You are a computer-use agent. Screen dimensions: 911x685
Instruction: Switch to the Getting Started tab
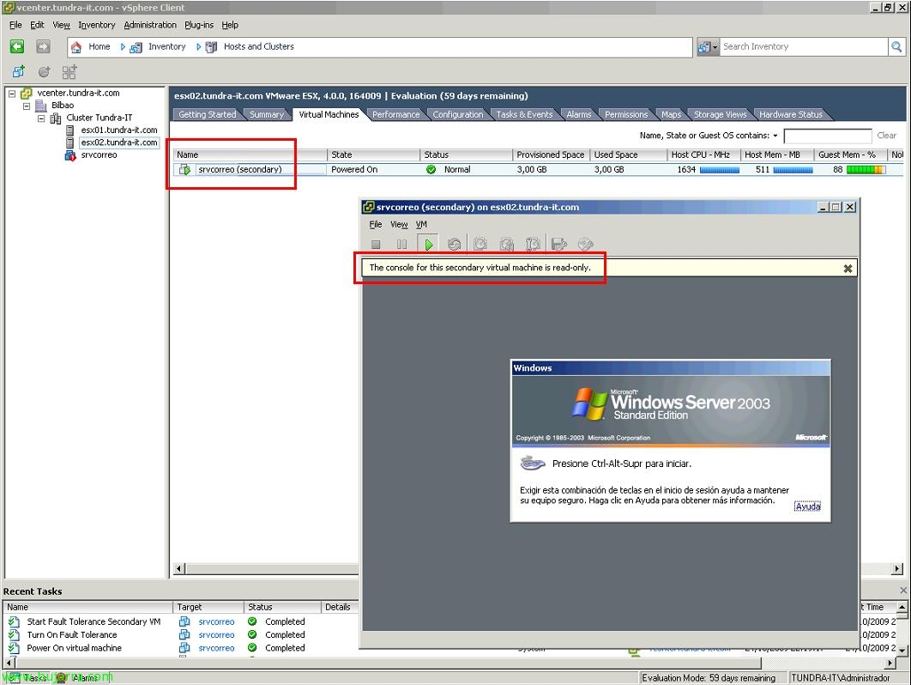(208, 114)
